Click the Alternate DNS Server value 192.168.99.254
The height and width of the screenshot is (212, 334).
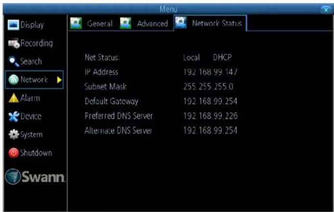pyautogui.click(x=210, y=131)
